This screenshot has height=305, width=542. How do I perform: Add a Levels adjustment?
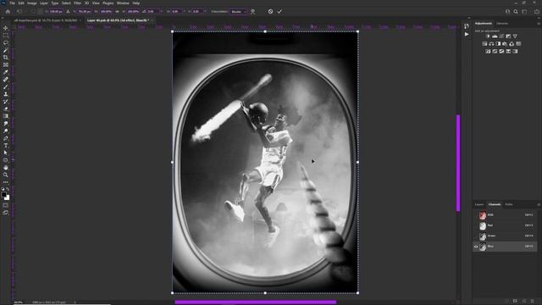(495, 36)
